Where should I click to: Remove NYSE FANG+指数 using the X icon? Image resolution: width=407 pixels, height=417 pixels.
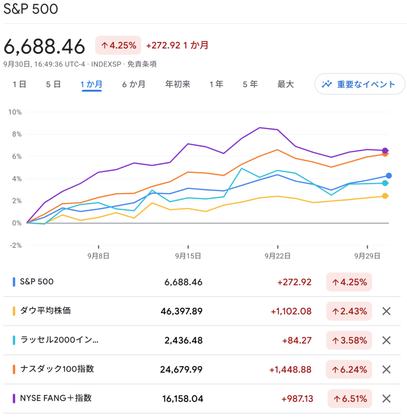tap(386, 399)
